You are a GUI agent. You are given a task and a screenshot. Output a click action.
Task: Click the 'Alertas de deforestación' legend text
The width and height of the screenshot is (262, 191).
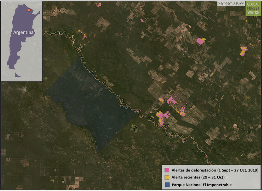click(215, 170)
